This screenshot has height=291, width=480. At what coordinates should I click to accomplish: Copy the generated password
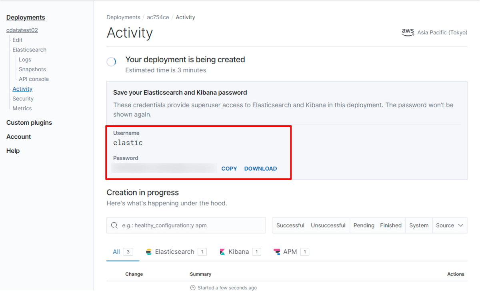(229, 169)
